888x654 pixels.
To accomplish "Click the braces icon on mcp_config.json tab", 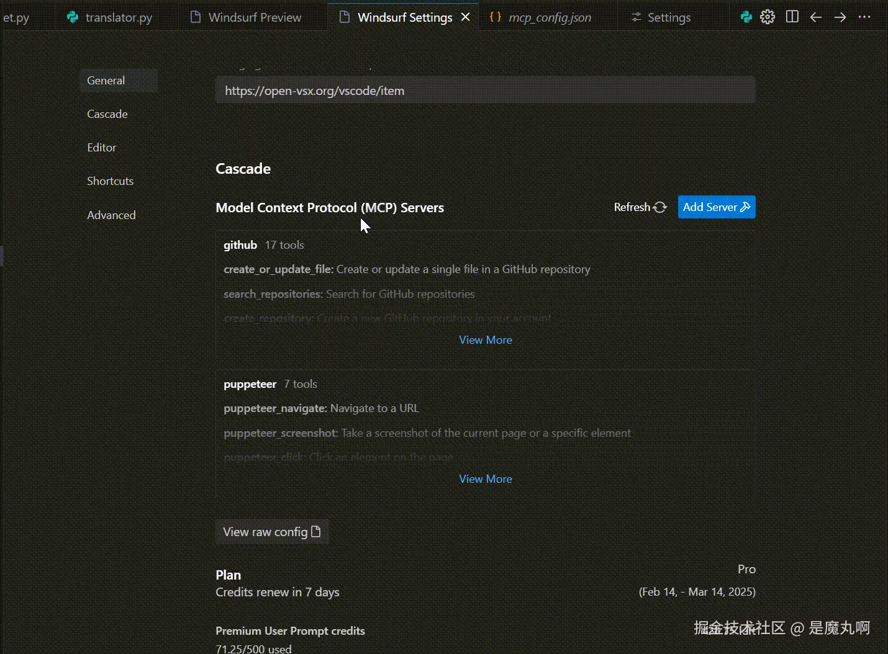I will tap(496, 17).
